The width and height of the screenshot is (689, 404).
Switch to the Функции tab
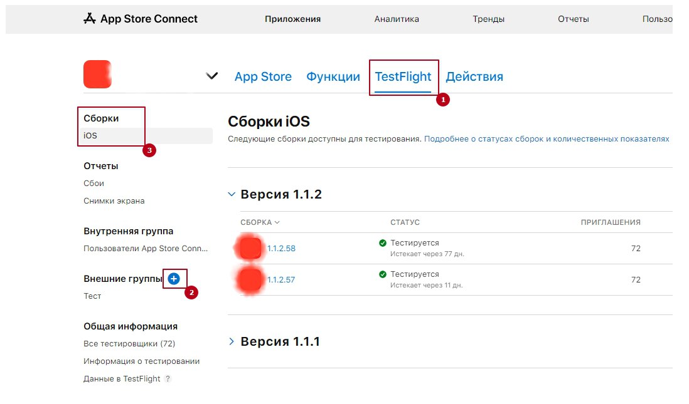pyautogui.click(x=333, y=76)
